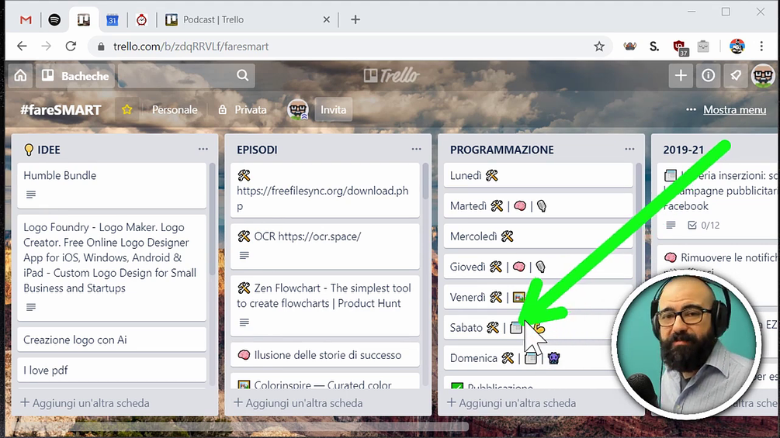Open EPISODI list actions menu
The image size is (780, 438).
416,149
